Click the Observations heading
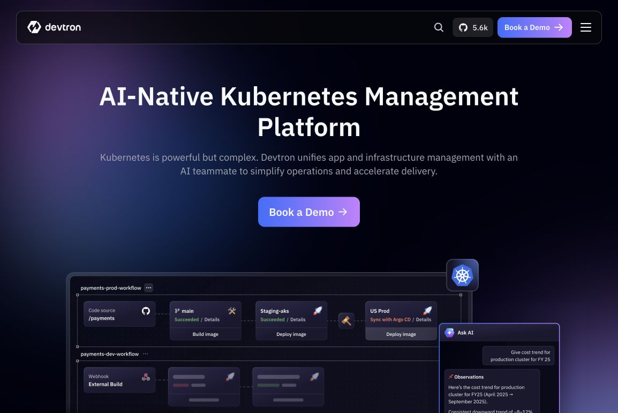This screenshot has width=618, height=413. tap(469, 377)
